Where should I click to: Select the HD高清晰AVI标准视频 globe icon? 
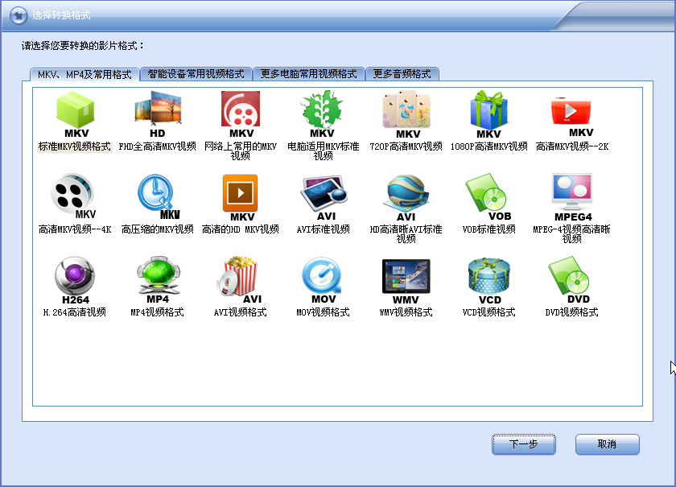[x=406, y=197]
